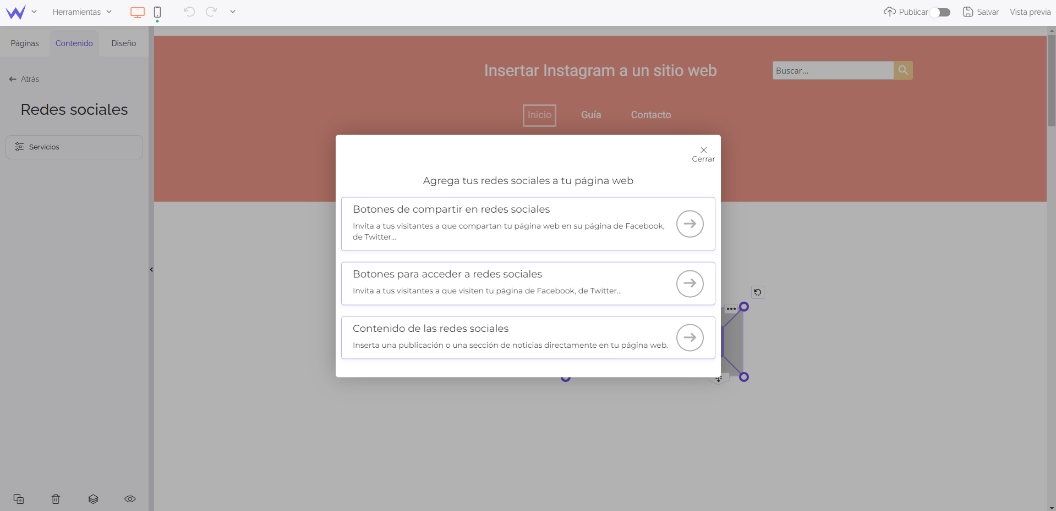This screenshot has height=511, width=1056.
Task: Toggle the eye visibility icon
Action: click(130, 499)
